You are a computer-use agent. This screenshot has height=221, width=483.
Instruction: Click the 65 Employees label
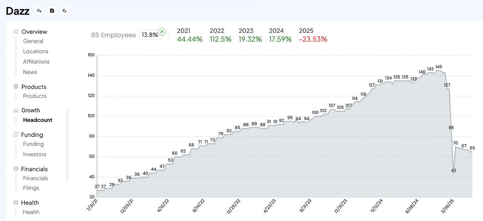113,35
